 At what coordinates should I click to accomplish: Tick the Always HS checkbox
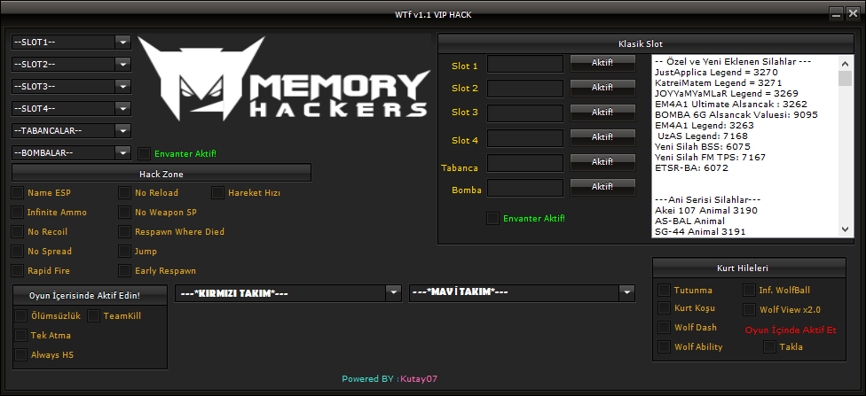20,354
